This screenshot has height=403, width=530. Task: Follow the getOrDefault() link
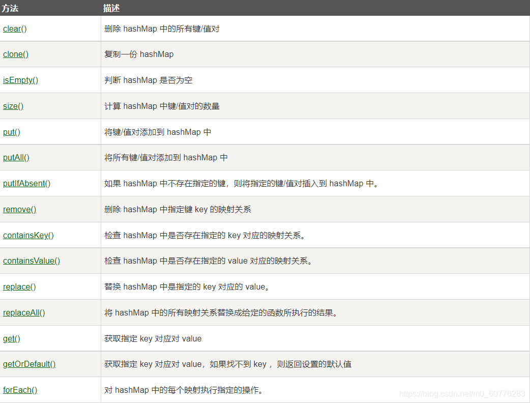click(x=30, y=364)
